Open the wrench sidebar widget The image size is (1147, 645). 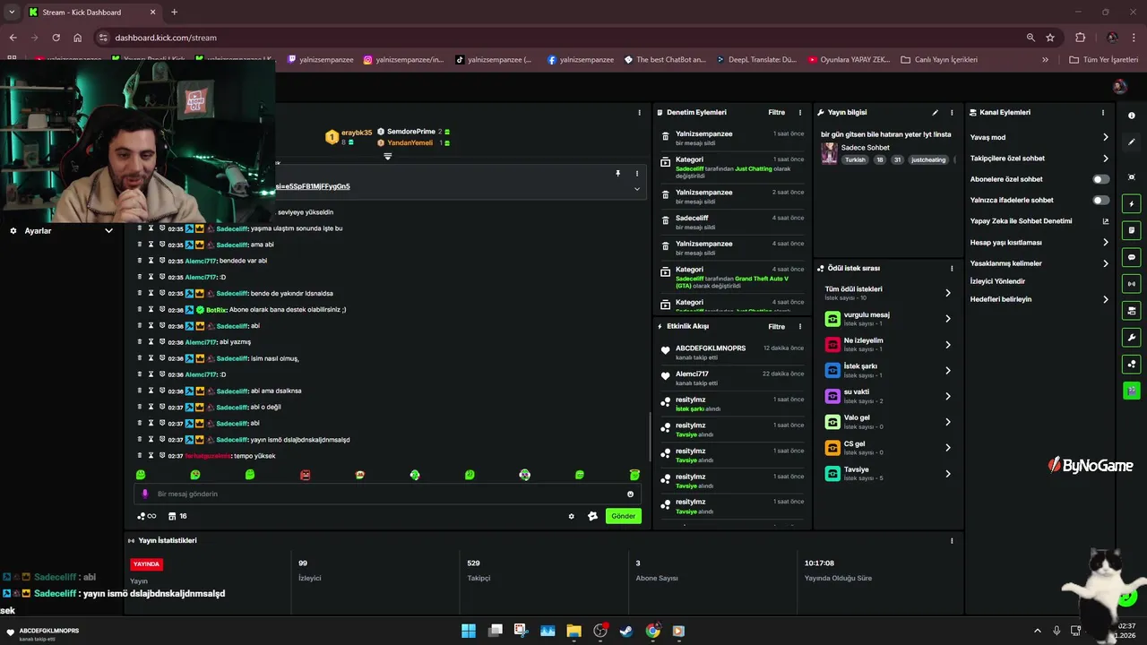(1131, 338)
